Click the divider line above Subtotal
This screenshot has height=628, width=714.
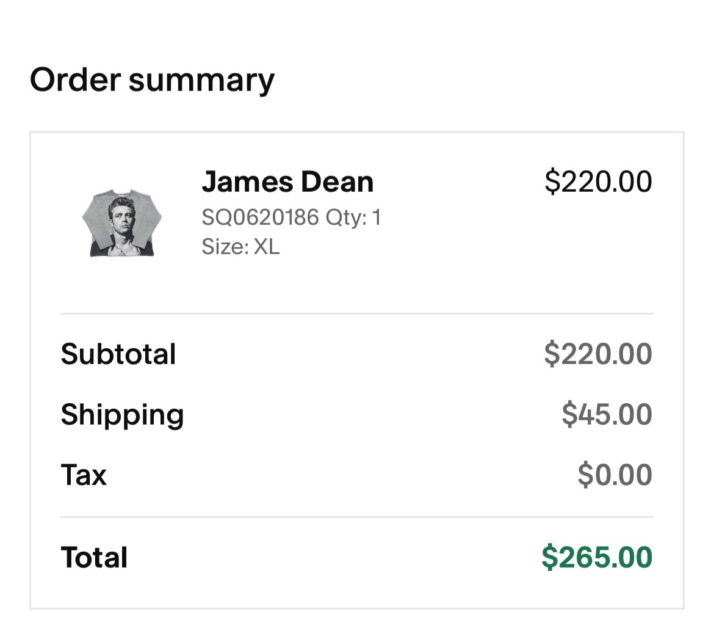[x=357, y=313]
